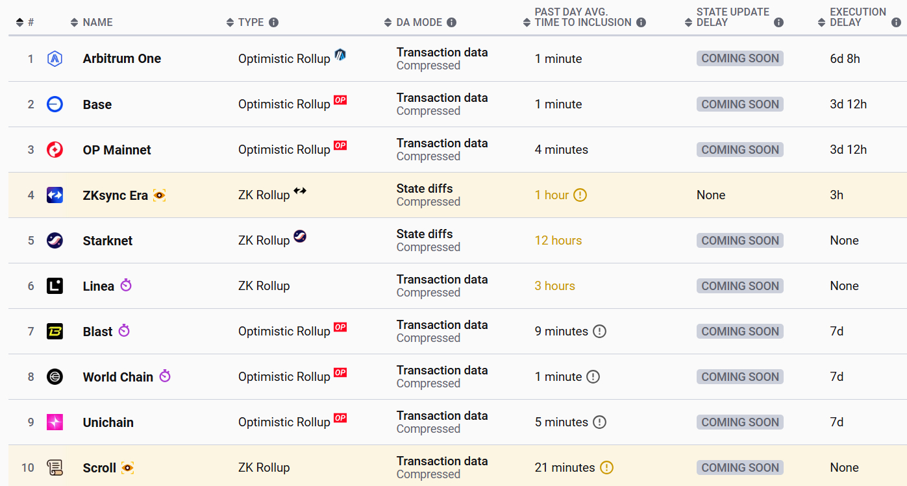Click info icon beside Blast 9 minutes
Image resolution: width=907 pixels, height=486 pixels.
click(600, 331)
